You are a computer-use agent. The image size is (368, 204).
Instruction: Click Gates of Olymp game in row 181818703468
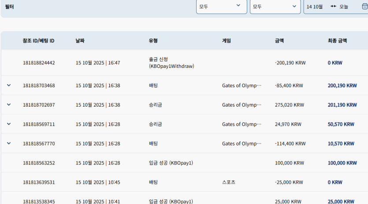[242, 85]
